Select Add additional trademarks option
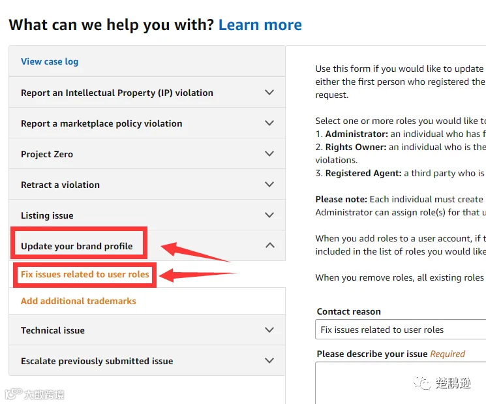The image size is (486, 404). (78, 301)
